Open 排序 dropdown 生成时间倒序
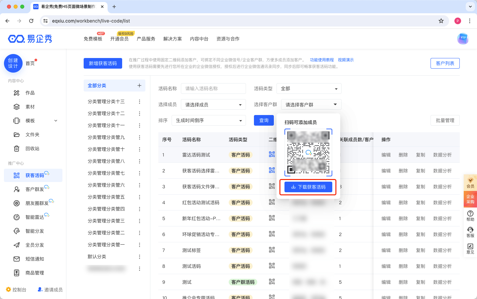 point(209,120)
